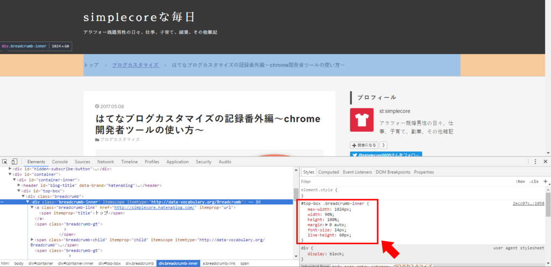This screenshot has height=267, width=551.
Task: Click the display: block declaration
Action: click(x=326, y=254)
